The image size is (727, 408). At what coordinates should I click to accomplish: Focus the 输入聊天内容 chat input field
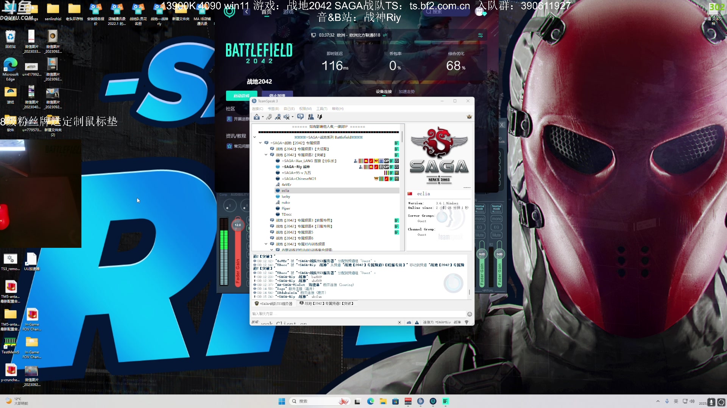(x=358, y=314)
